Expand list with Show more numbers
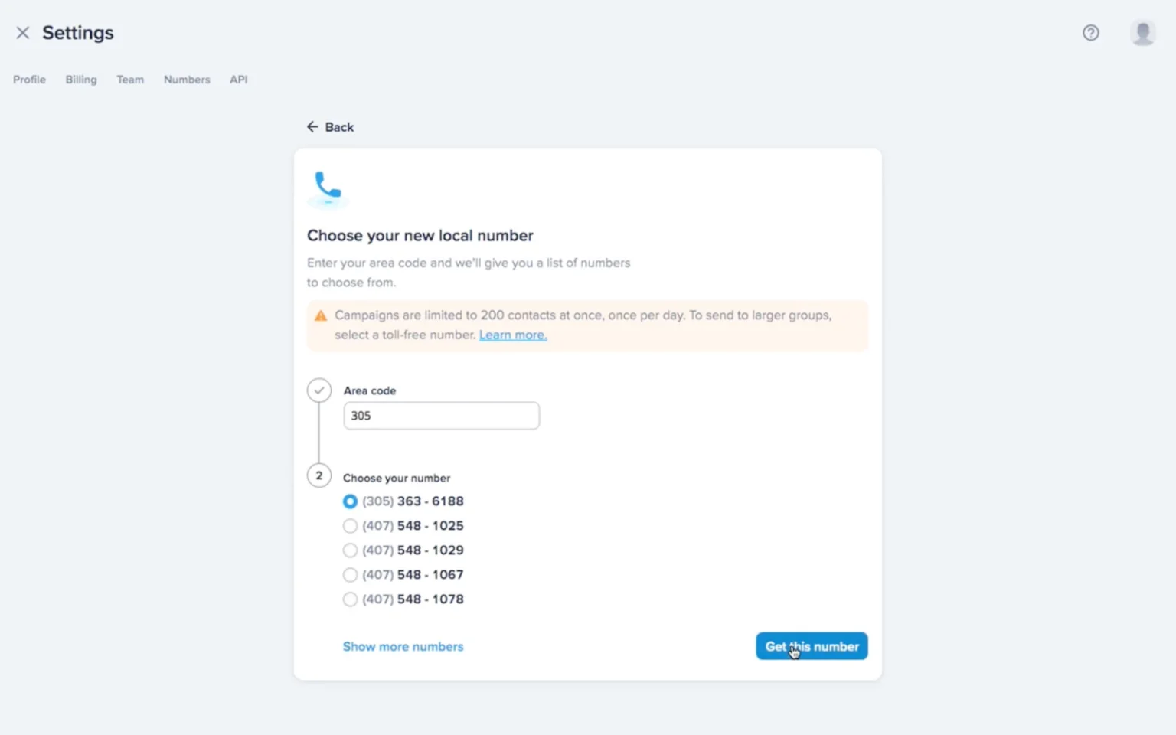The image size is (1176, 735). pos(403,647)
